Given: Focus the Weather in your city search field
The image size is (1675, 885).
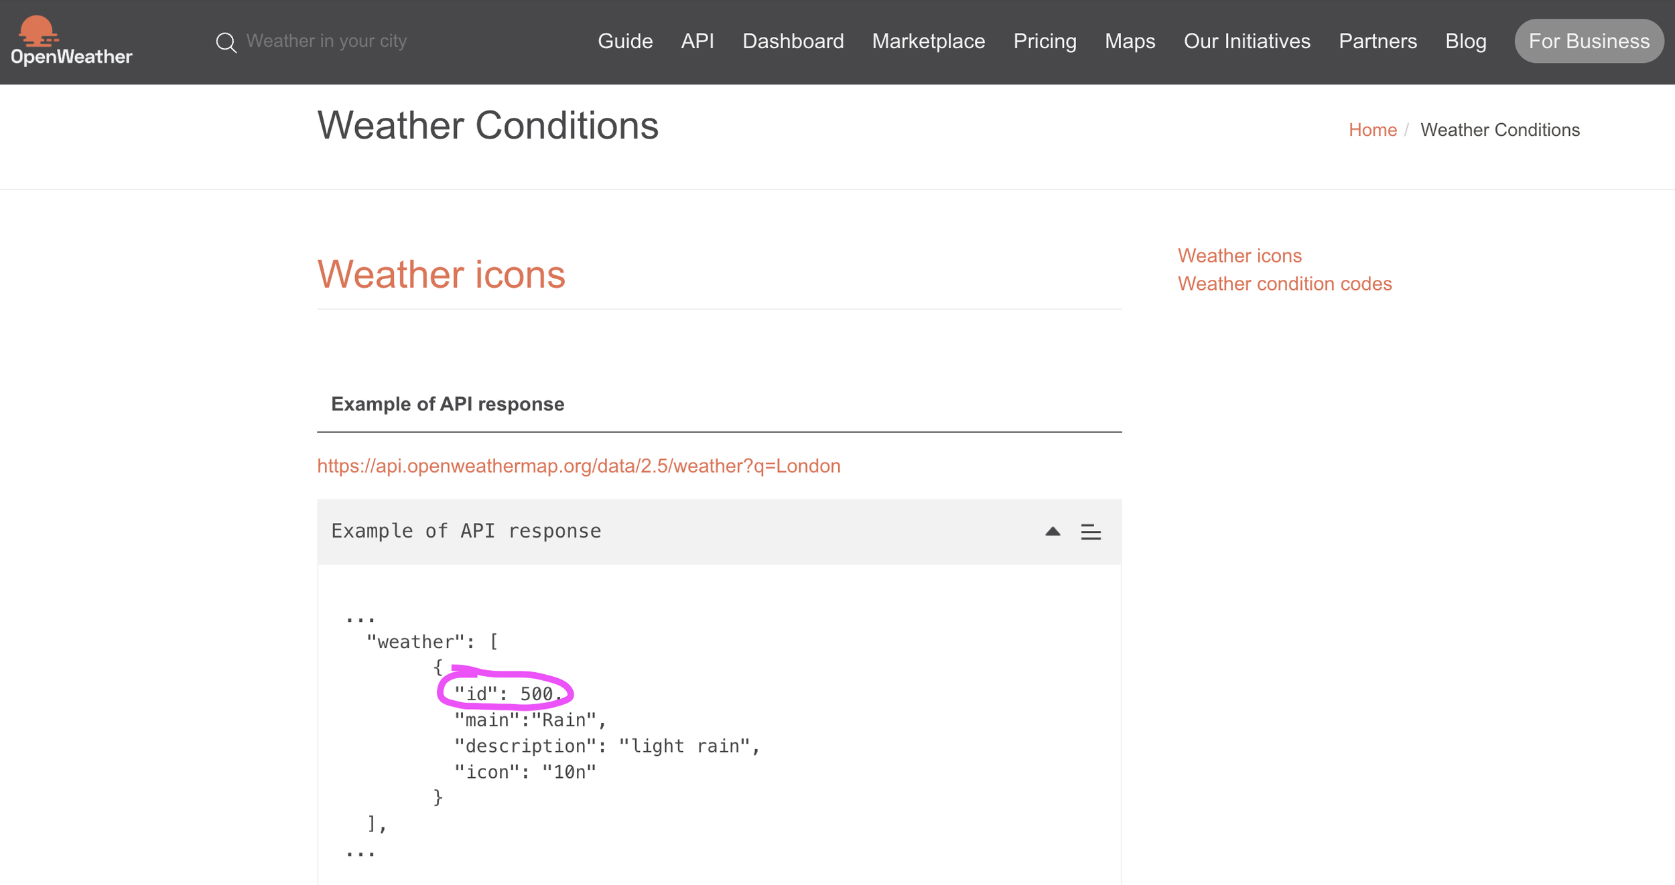Looking at the screenshot, I should click(326, 41).
